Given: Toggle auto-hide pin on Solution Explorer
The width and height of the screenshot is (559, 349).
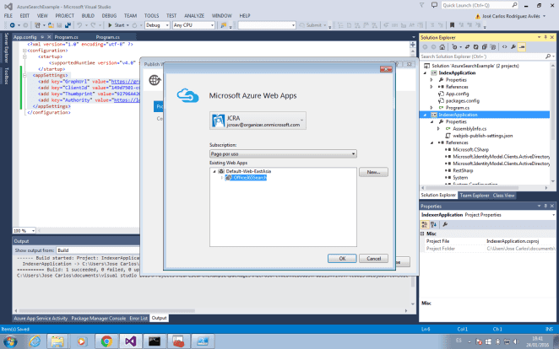Looking at the screenshot, I should [x=545, y=37].
